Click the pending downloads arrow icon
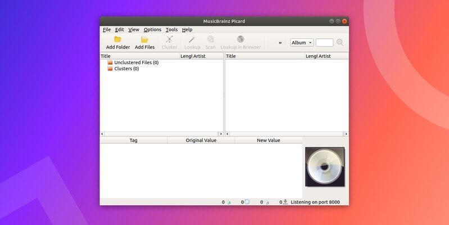 [x=285, y=202]
